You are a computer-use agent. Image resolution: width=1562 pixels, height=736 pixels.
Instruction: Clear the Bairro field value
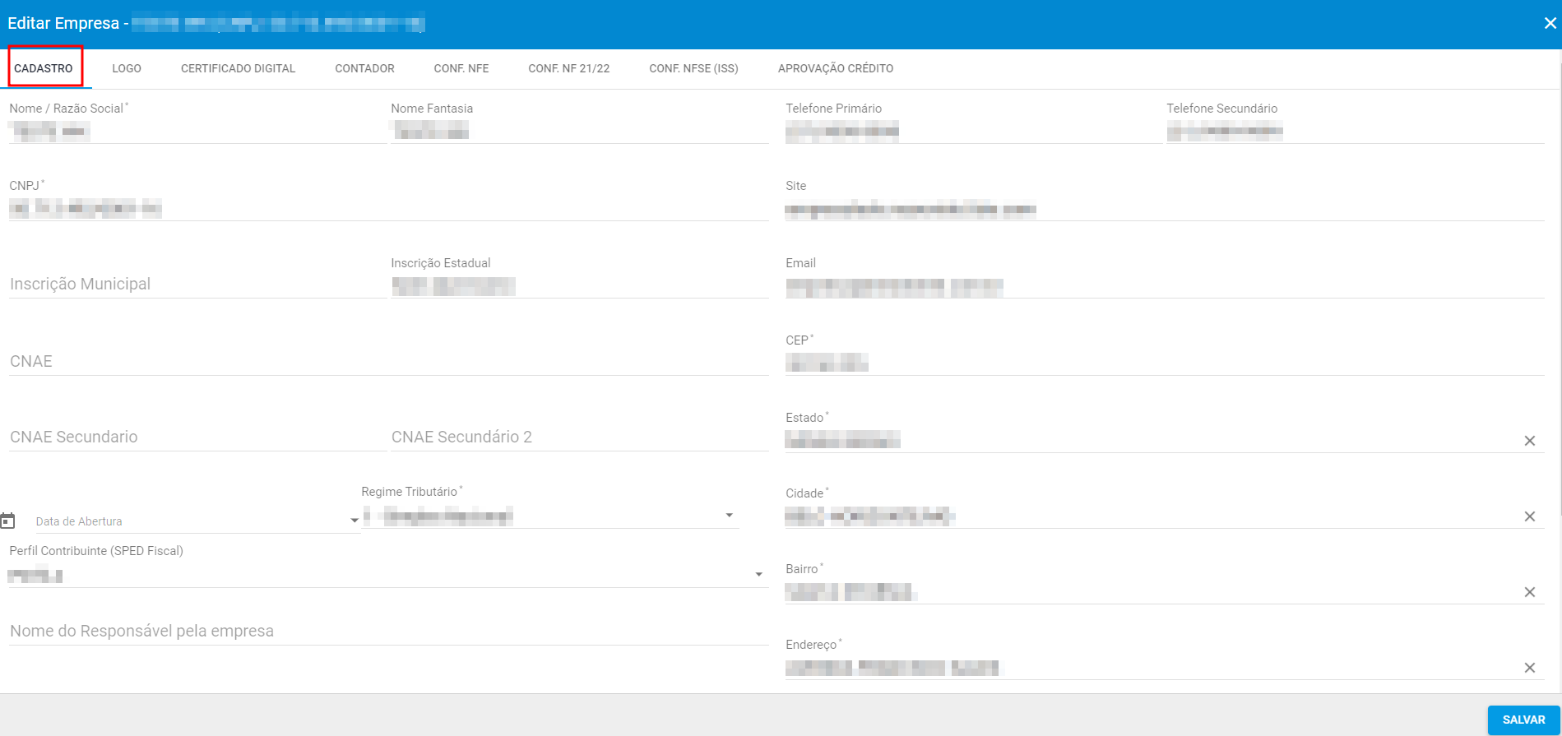[1530, 592]
